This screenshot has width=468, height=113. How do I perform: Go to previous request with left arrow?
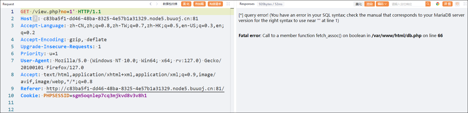point(151,4)
